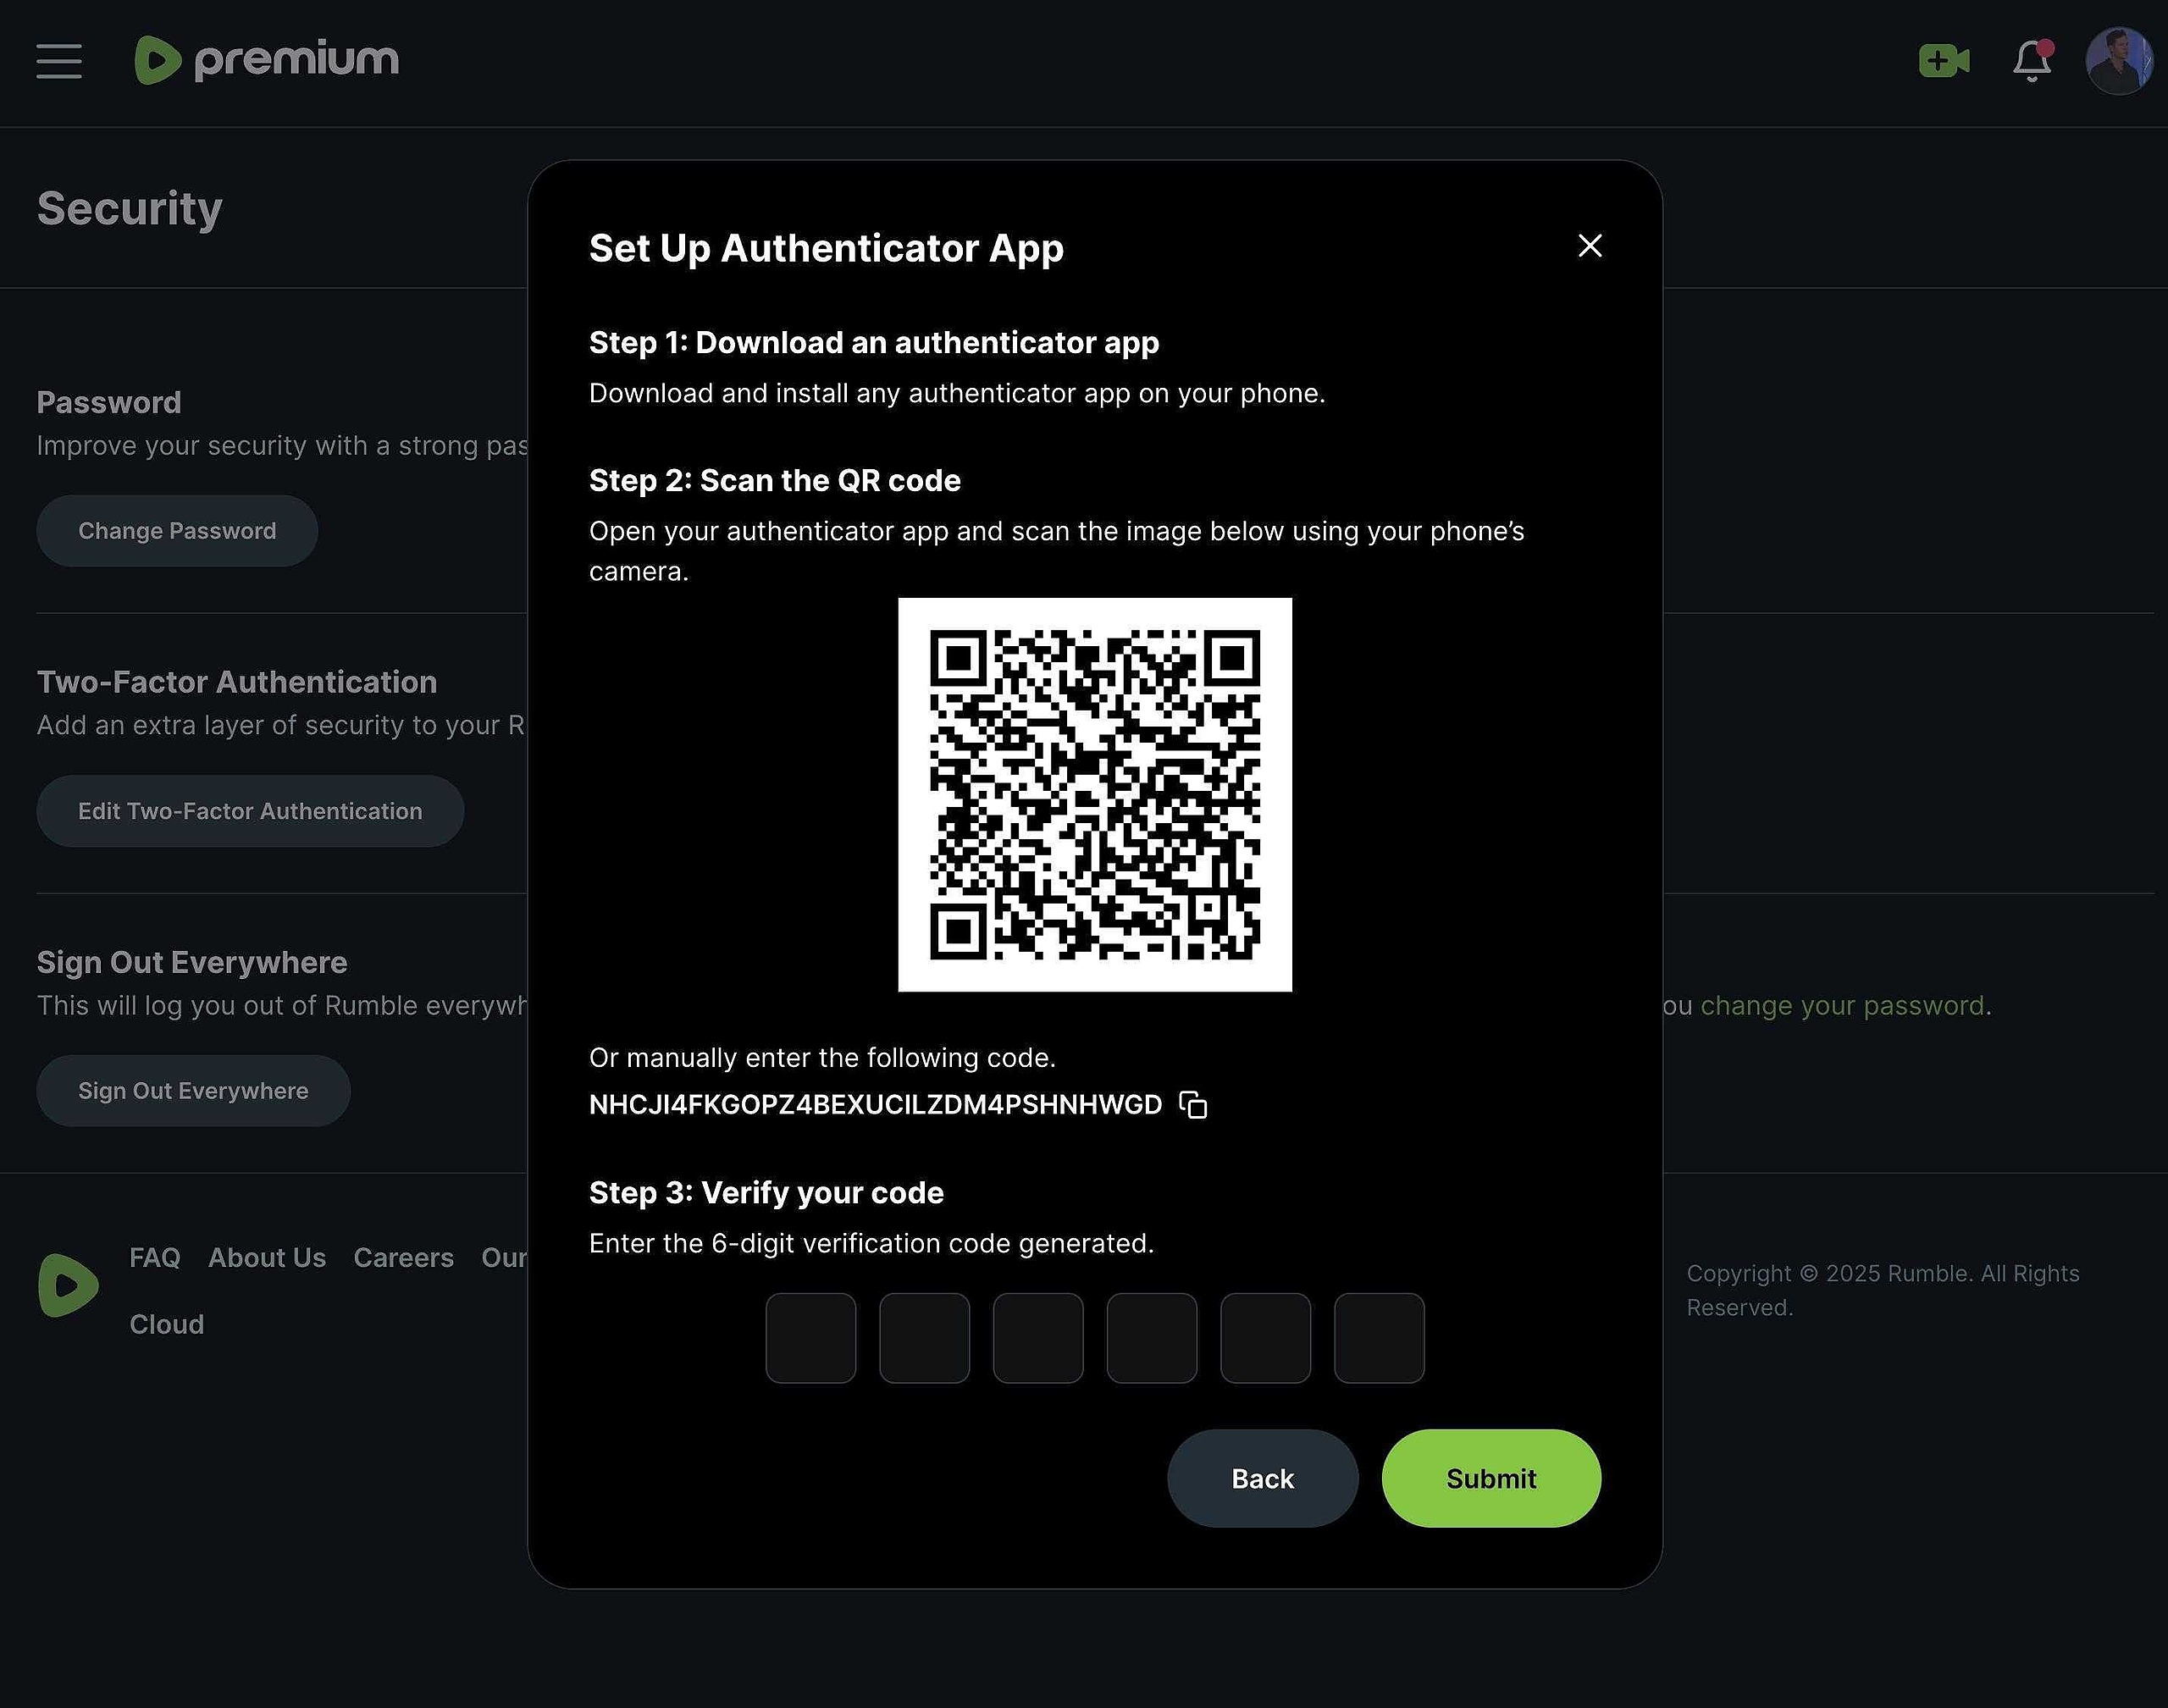Click the Rumble logo in the footer

click(x=68, y=1285)
